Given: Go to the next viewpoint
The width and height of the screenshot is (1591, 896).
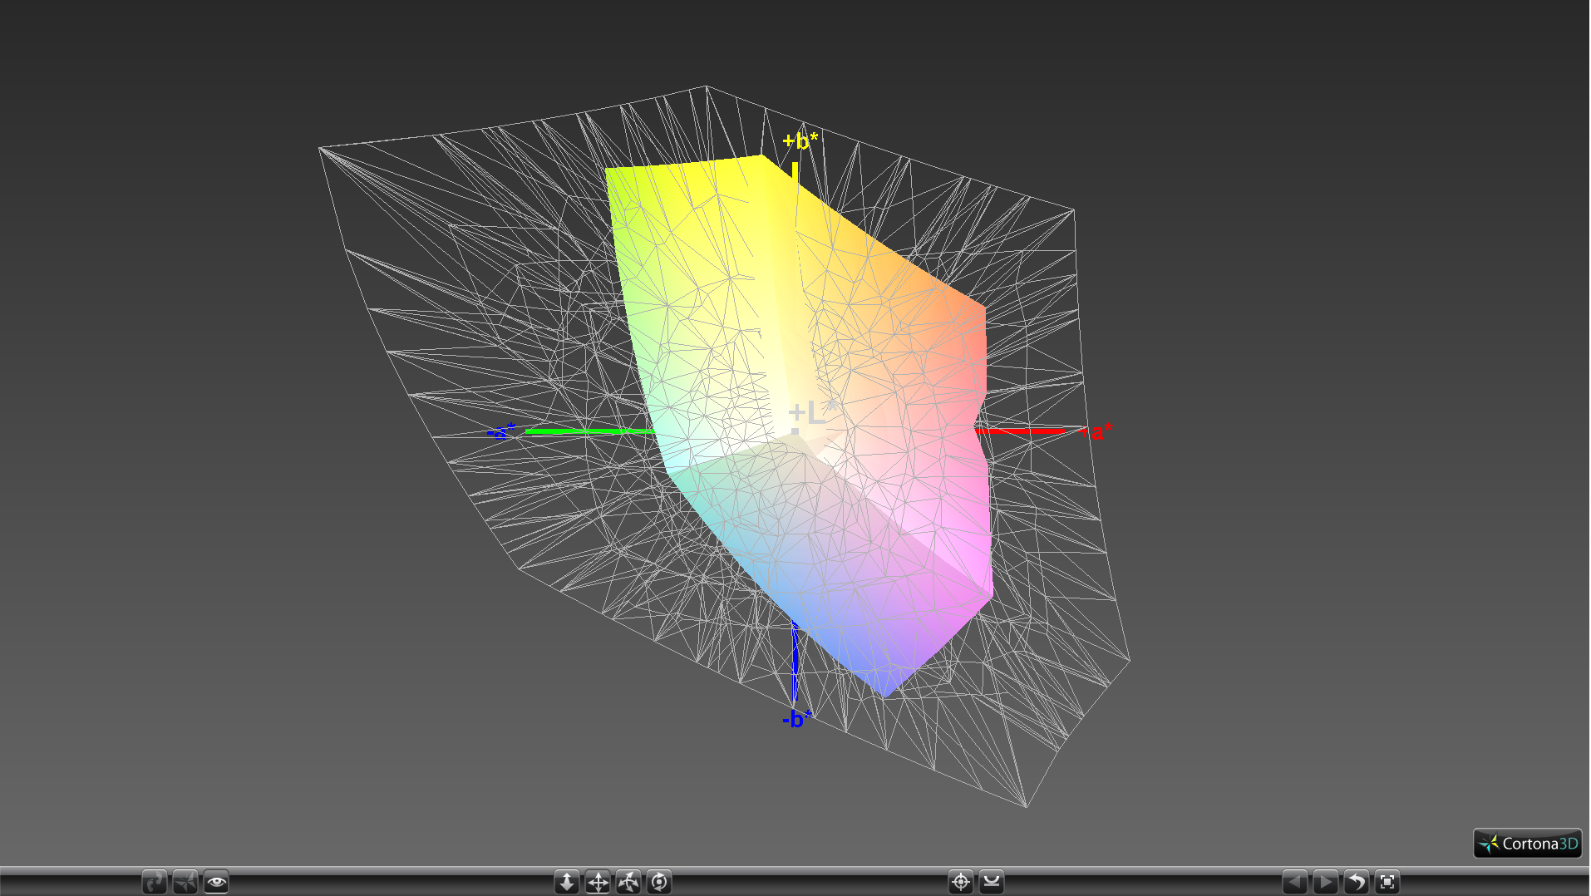Looking at the screenshot, I should 1325,882.
